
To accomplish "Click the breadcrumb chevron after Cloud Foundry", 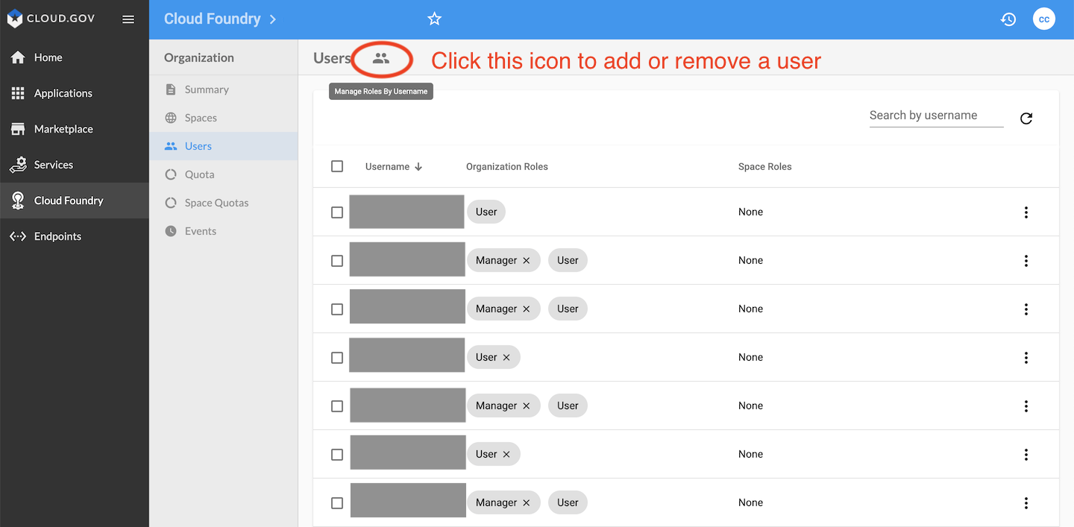I will (x=273, y=19).
